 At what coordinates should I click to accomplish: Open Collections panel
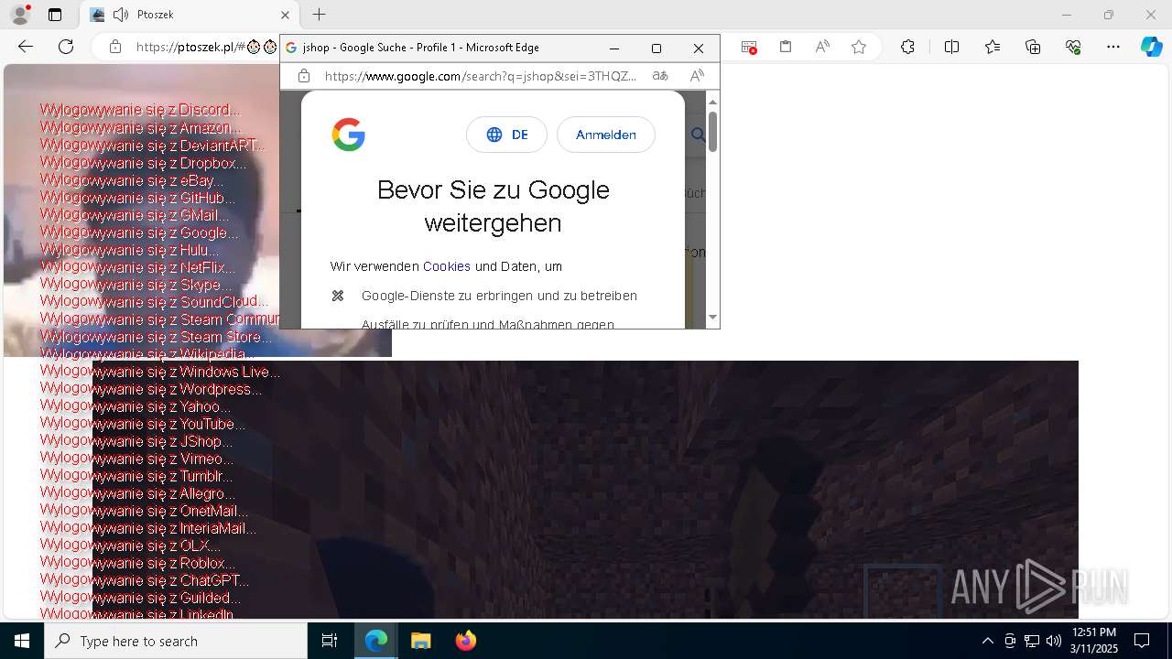1033,47
